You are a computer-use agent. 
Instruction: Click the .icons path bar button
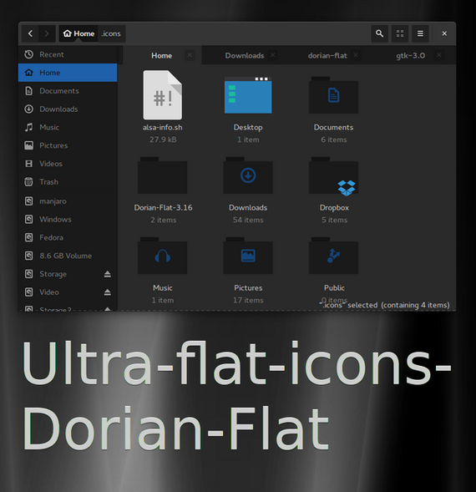[x=111, y=33]
